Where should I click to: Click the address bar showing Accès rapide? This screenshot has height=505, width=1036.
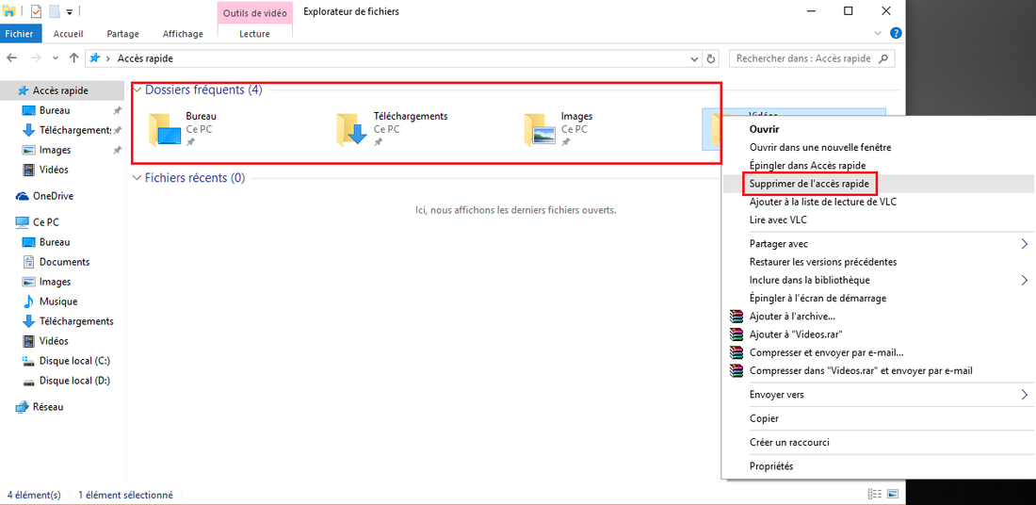393,58
